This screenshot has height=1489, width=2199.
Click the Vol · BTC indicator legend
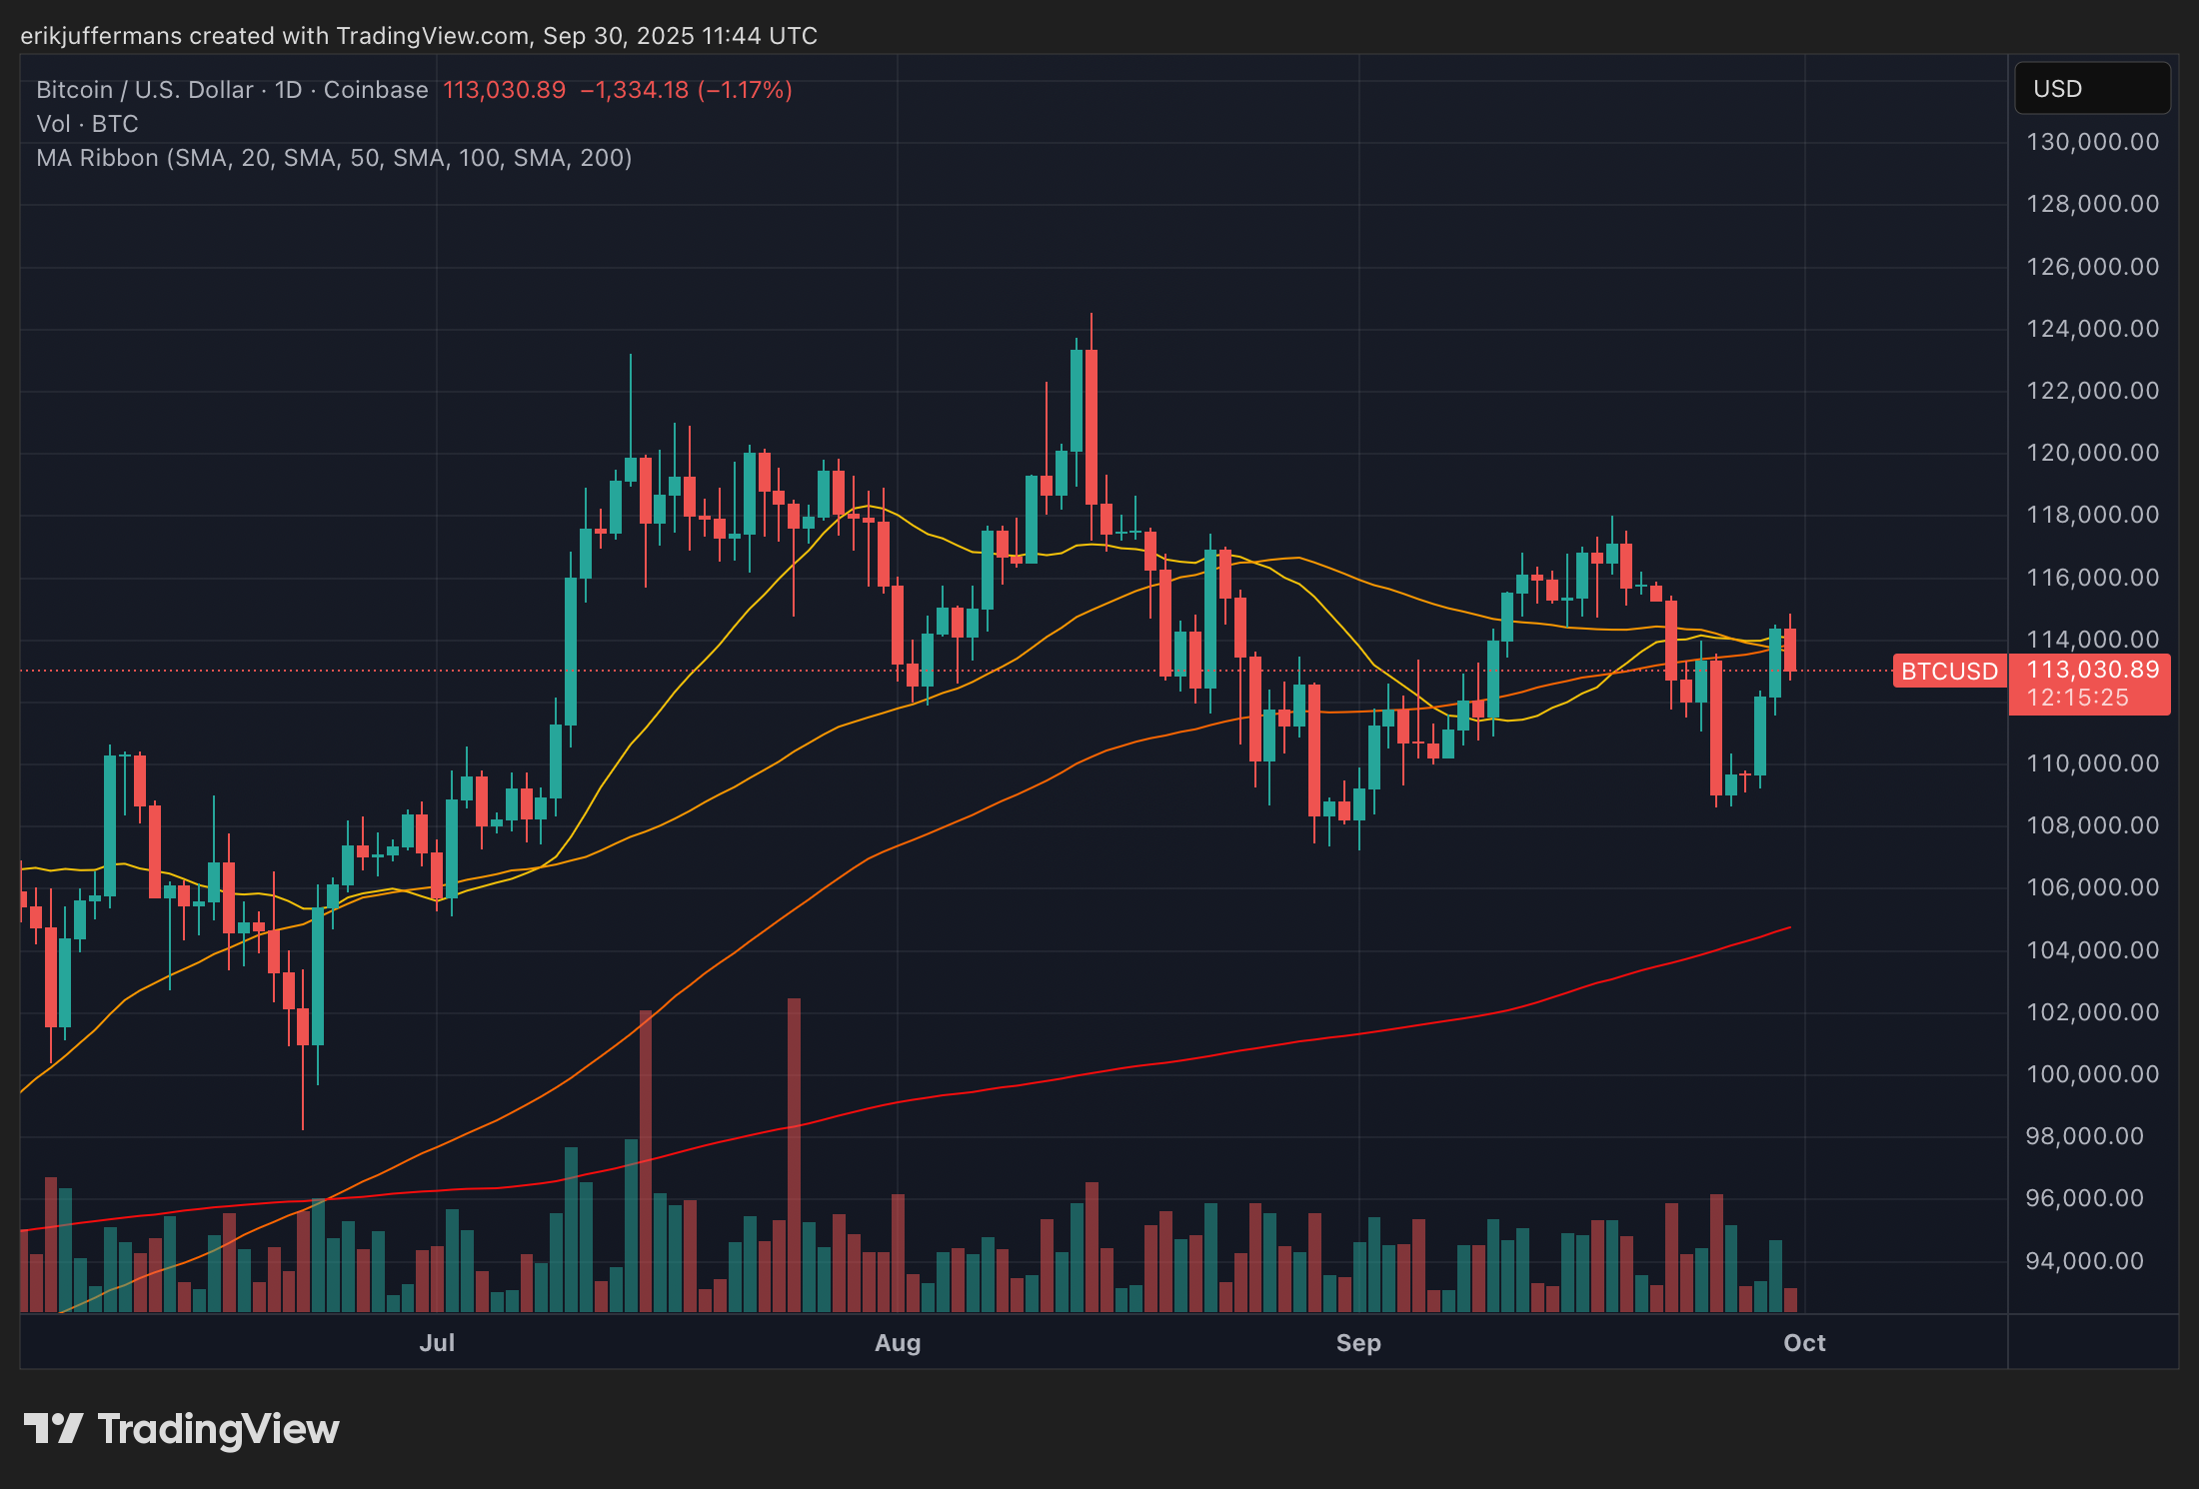coord(87,124)
